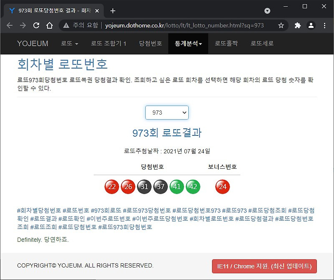Click the Definitely. 당연하죠. text

pos(43,240)
